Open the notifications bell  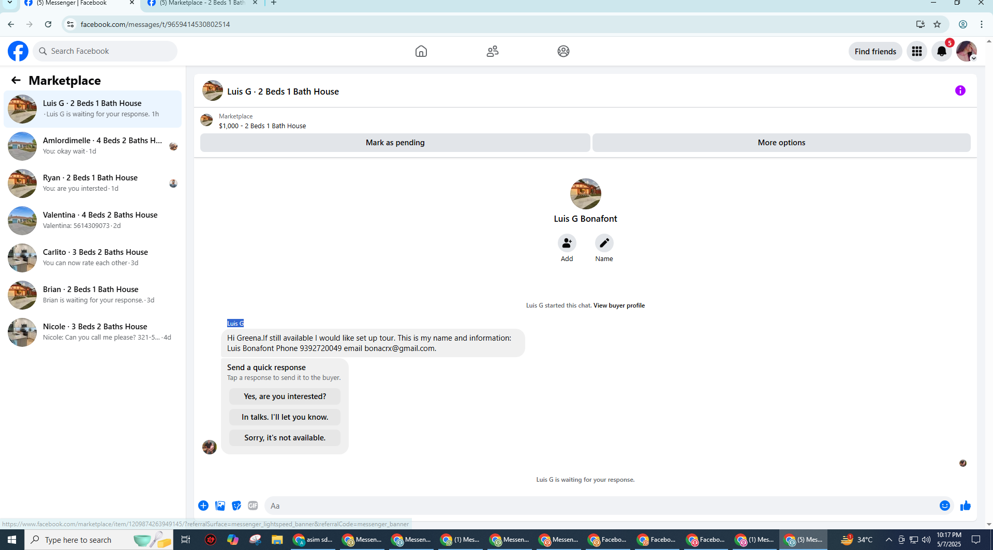coord(942,51)
